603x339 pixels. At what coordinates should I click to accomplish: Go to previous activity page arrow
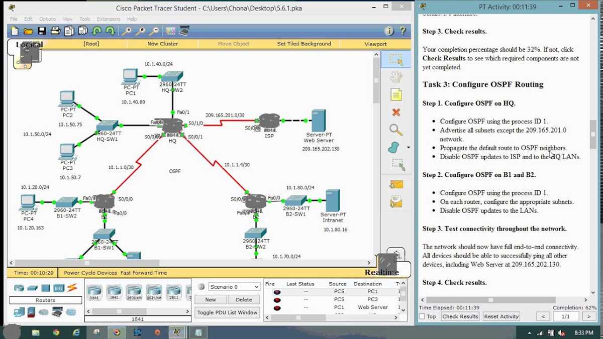542,316
